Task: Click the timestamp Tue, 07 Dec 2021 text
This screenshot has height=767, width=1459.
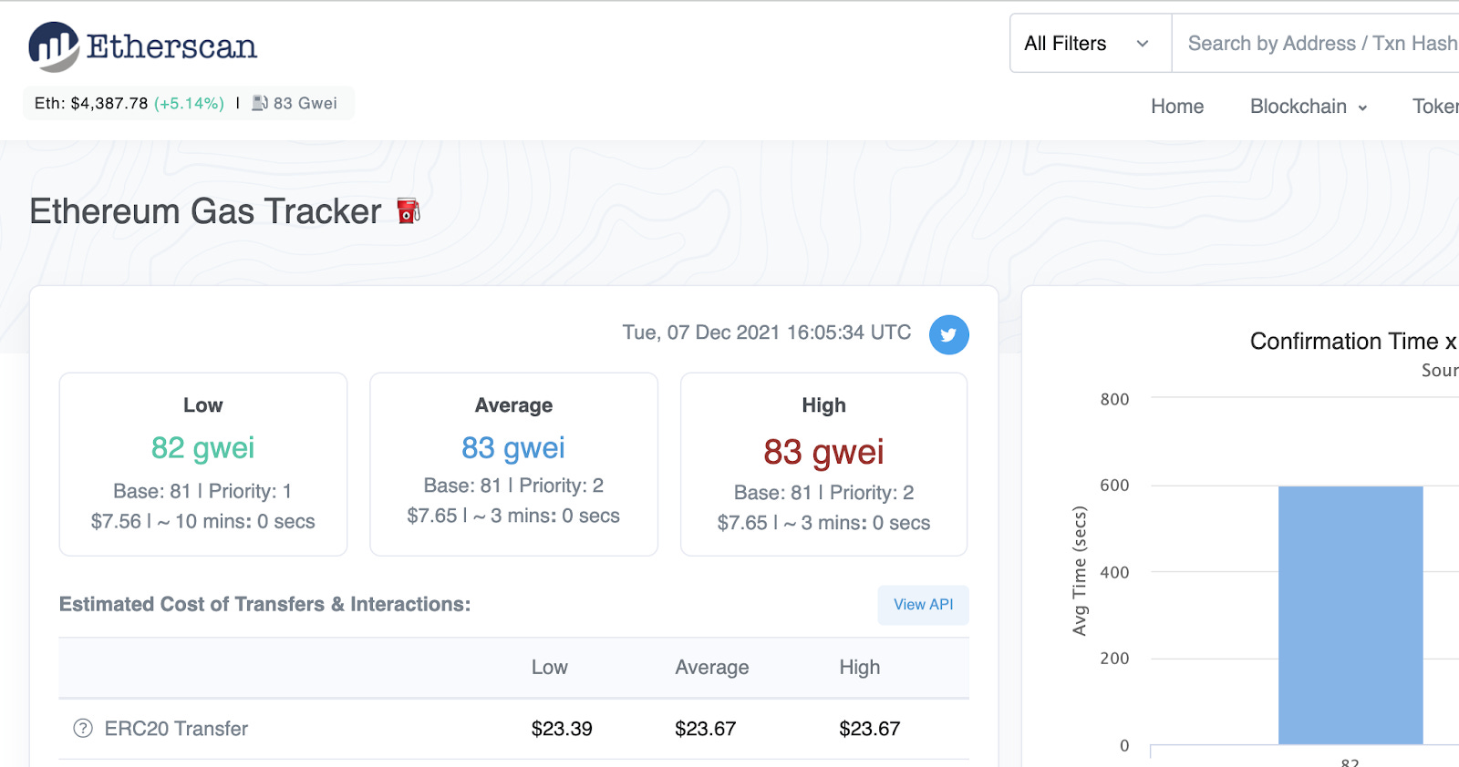Action: pos(767,332)
